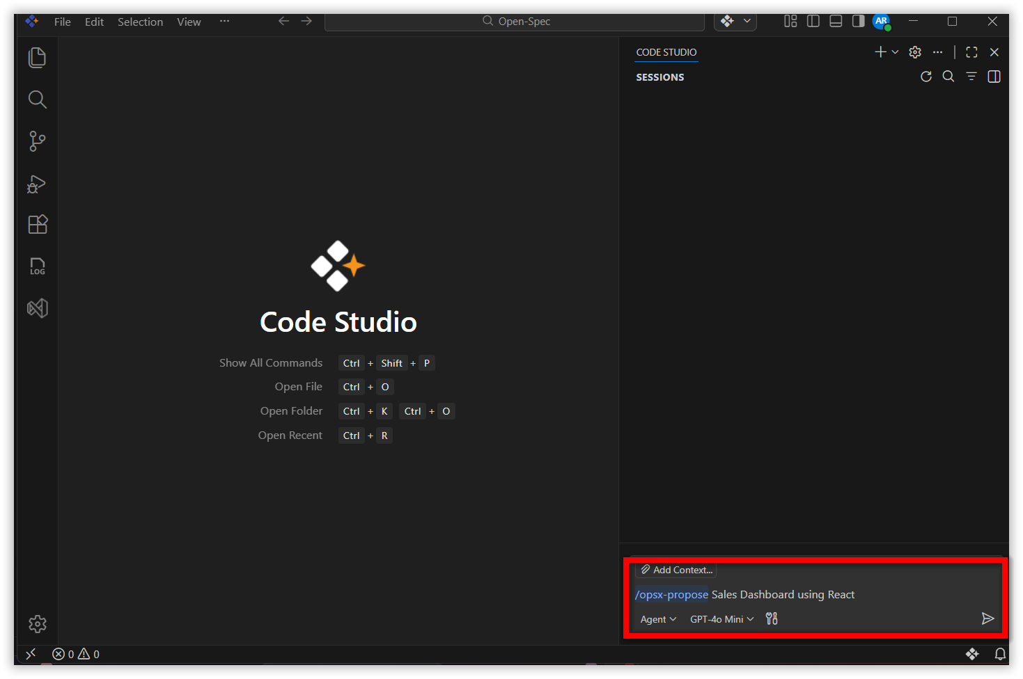Refresh the sessions list
The width and height of the screenshot is (1023, 679).
[926, 77]
